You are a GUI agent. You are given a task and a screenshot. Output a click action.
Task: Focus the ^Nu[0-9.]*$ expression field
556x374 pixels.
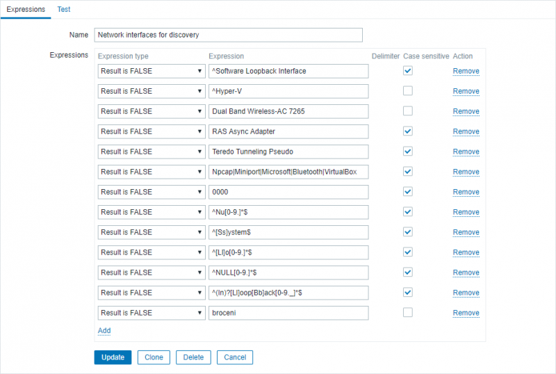point(288,212)
